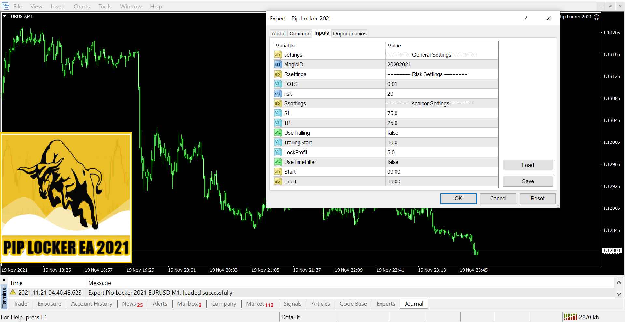Open the View menu
The height and width of the screenshot is (322, 625).
36,7
